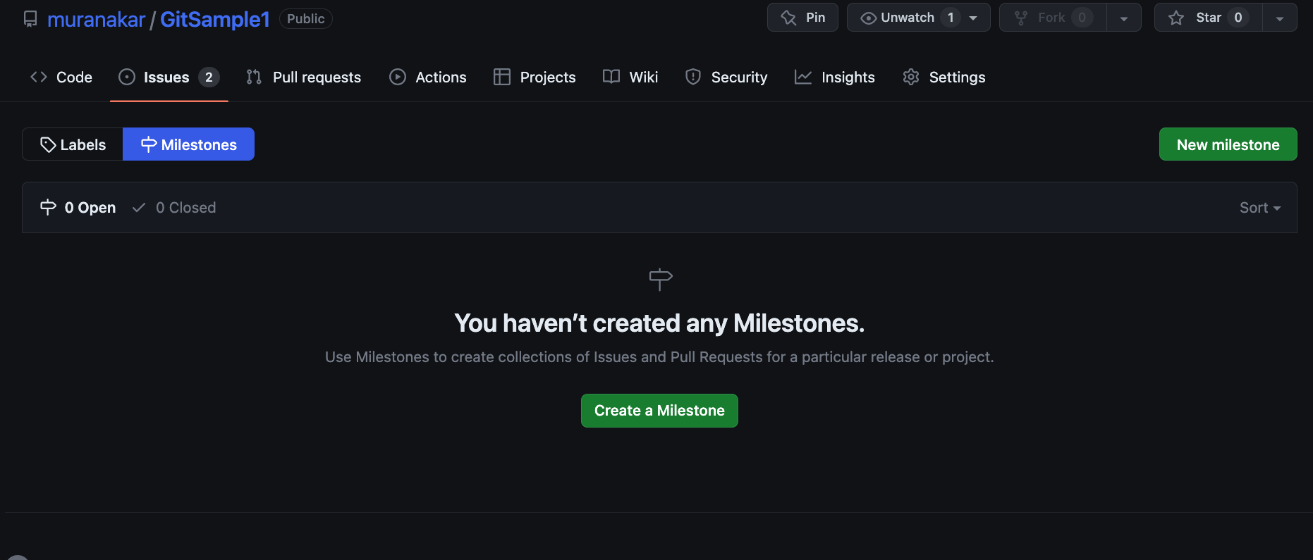Image resolution: width=1313 pixels, height=560 pixels.
Task: Show 0 Open milestones
Action: [78, 207]
